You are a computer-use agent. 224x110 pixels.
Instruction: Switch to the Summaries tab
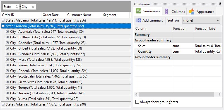tap(148, 11)
